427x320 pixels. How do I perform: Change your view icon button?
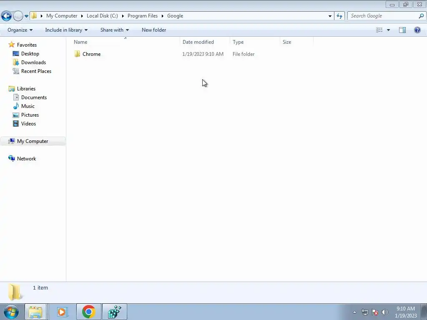tap(379, 30)
